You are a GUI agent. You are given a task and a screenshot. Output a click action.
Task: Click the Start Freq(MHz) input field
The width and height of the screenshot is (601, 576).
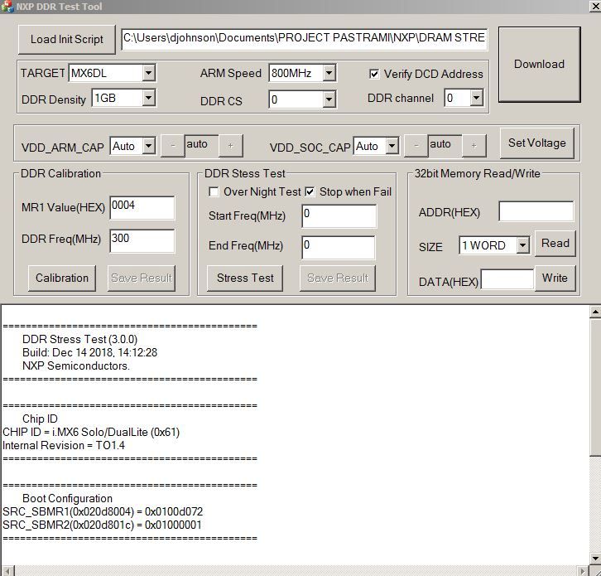339,216
